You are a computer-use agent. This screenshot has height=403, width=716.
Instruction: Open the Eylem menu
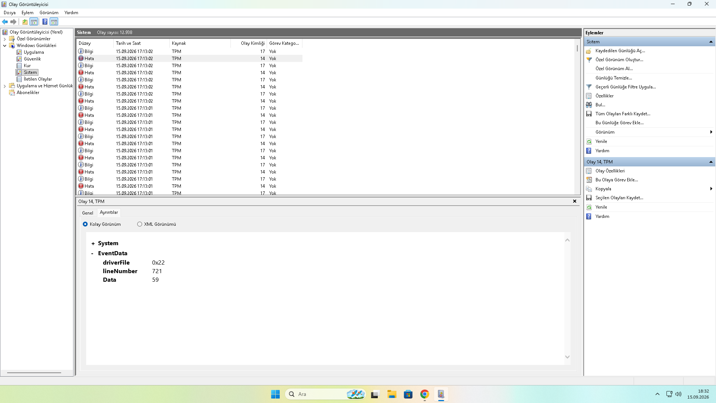pos(27,13)
